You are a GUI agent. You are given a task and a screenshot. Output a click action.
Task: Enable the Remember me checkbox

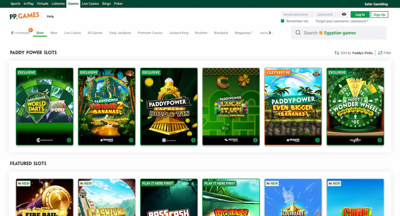coord(282,21)
